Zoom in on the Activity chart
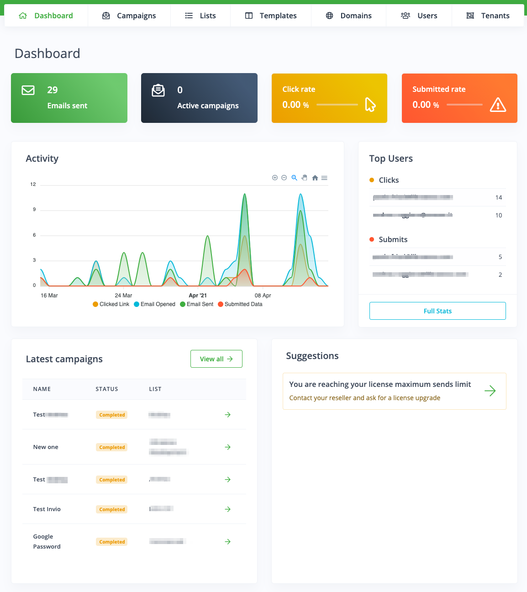Viewport: 527px width, 592px height. tap(275, 178)
